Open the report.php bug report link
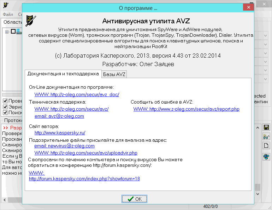 [186, 109]
